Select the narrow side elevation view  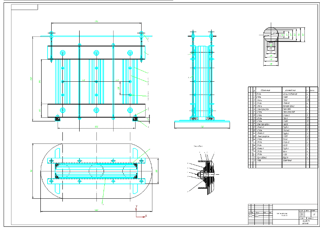pos(202,79)
